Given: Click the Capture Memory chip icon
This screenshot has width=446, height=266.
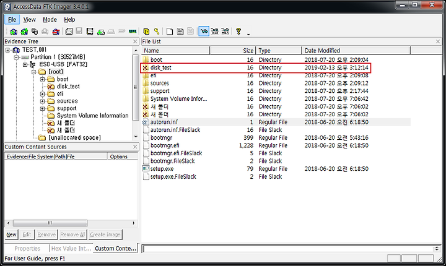Looking at the screenshot, I should [133, 32].
